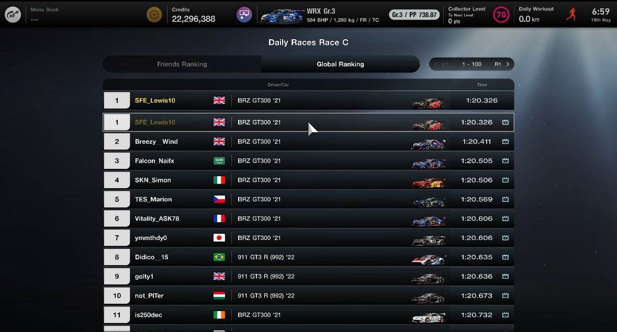
Task: Click the Saudi flag next to Falcon_Naifx
Action: pos(219,161)
